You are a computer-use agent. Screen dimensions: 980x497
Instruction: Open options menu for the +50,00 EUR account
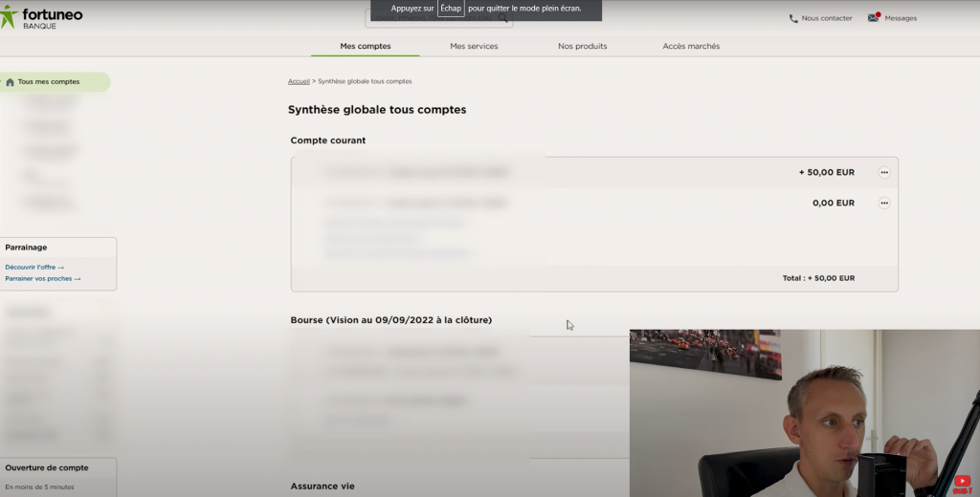click(883, 173)
